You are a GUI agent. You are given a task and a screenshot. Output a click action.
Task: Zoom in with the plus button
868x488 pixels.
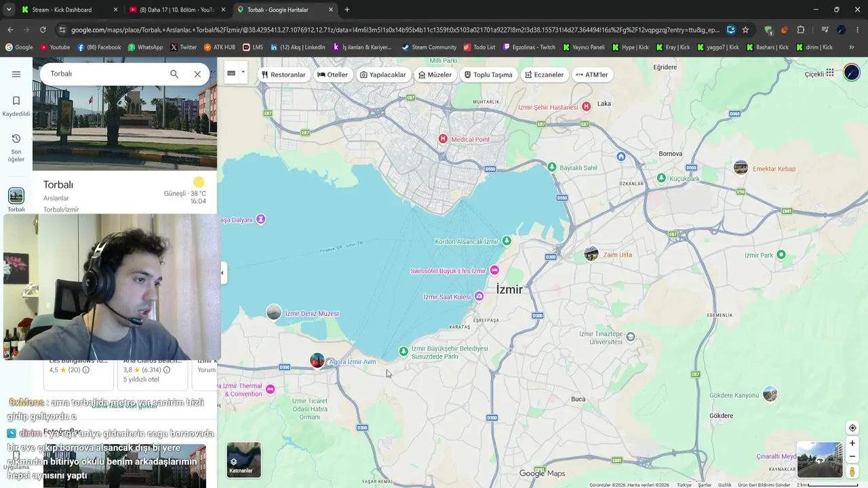point(852,443)
